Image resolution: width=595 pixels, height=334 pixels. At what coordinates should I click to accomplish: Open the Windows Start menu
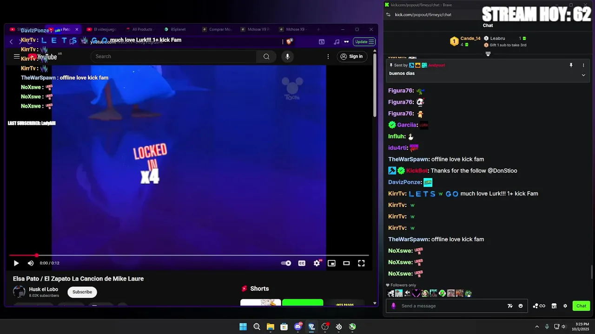(x=243, y=327)
